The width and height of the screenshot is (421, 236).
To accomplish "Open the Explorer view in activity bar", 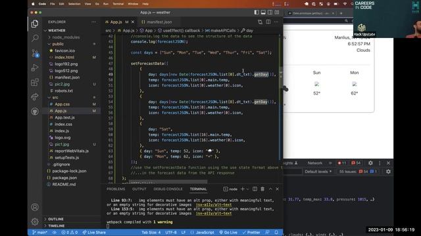I will point(35,24).
